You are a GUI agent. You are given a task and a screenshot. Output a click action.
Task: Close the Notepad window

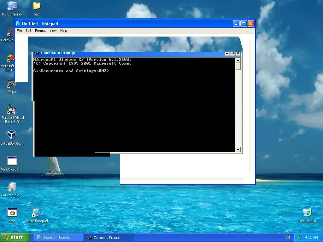[251, 24]
